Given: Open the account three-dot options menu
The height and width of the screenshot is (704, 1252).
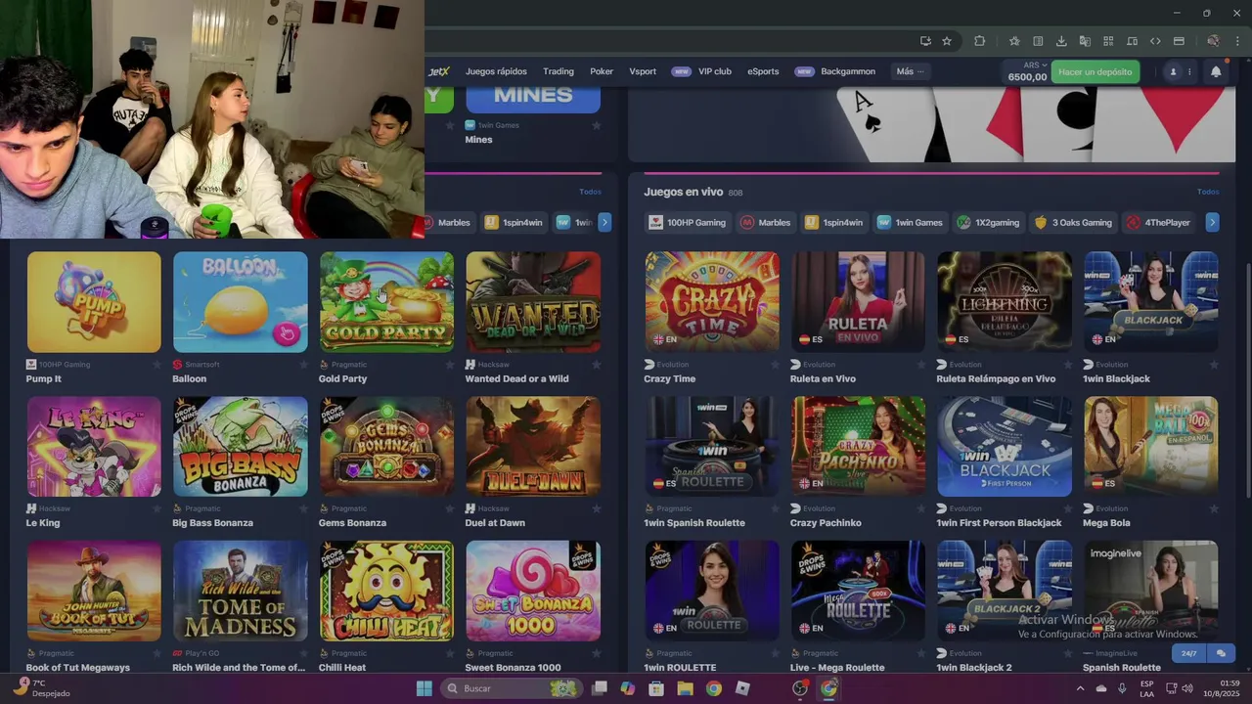Looking at the screenshot, I should click(1189, 71).
